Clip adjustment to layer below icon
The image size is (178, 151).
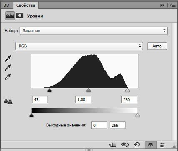(113, 145)
